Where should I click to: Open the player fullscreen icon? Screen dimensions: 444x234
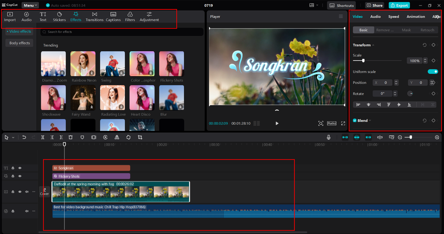pyautogui.click(x=343, y=124)
